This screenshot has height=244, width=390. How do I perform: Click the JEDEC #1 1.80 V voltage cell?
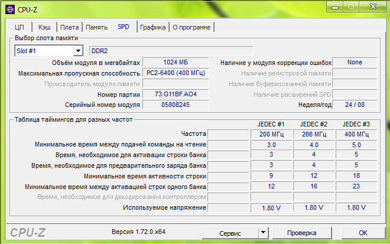coord(271,208)
